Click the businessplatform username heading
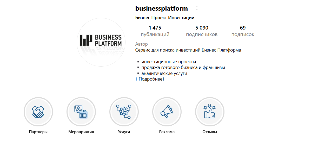 [x=161, y=8]
